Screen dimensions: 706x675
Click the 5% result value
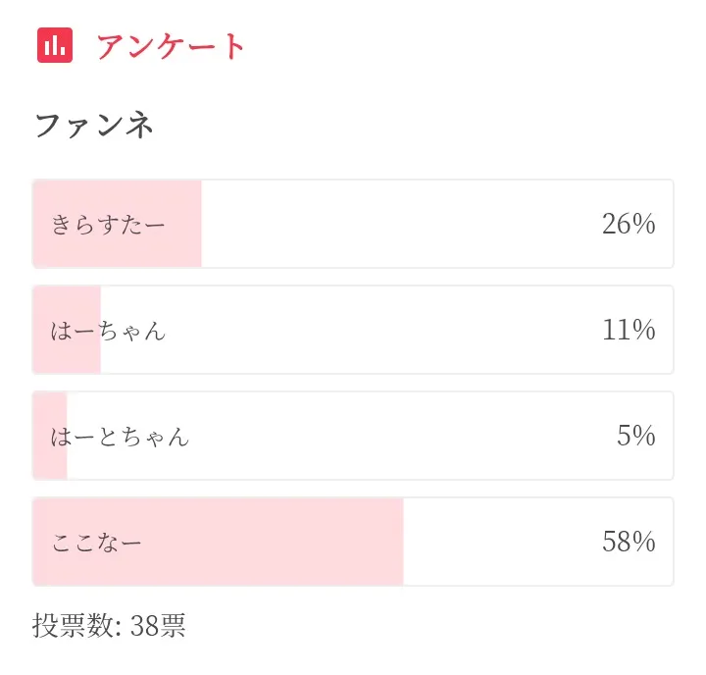tap(635, 437)
